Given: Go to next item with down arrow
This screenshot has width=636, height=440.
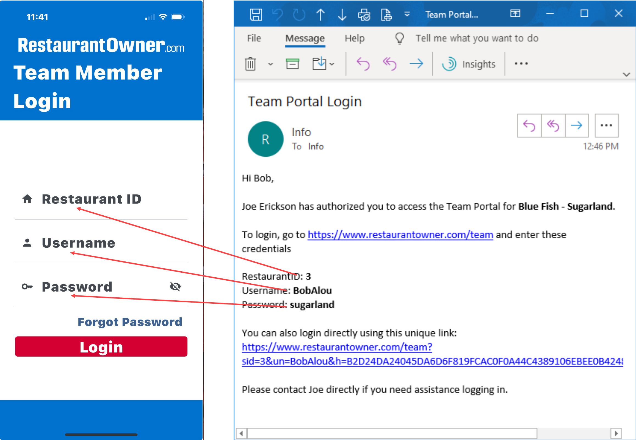Looking at the screenshot, I should pos(342,15).
